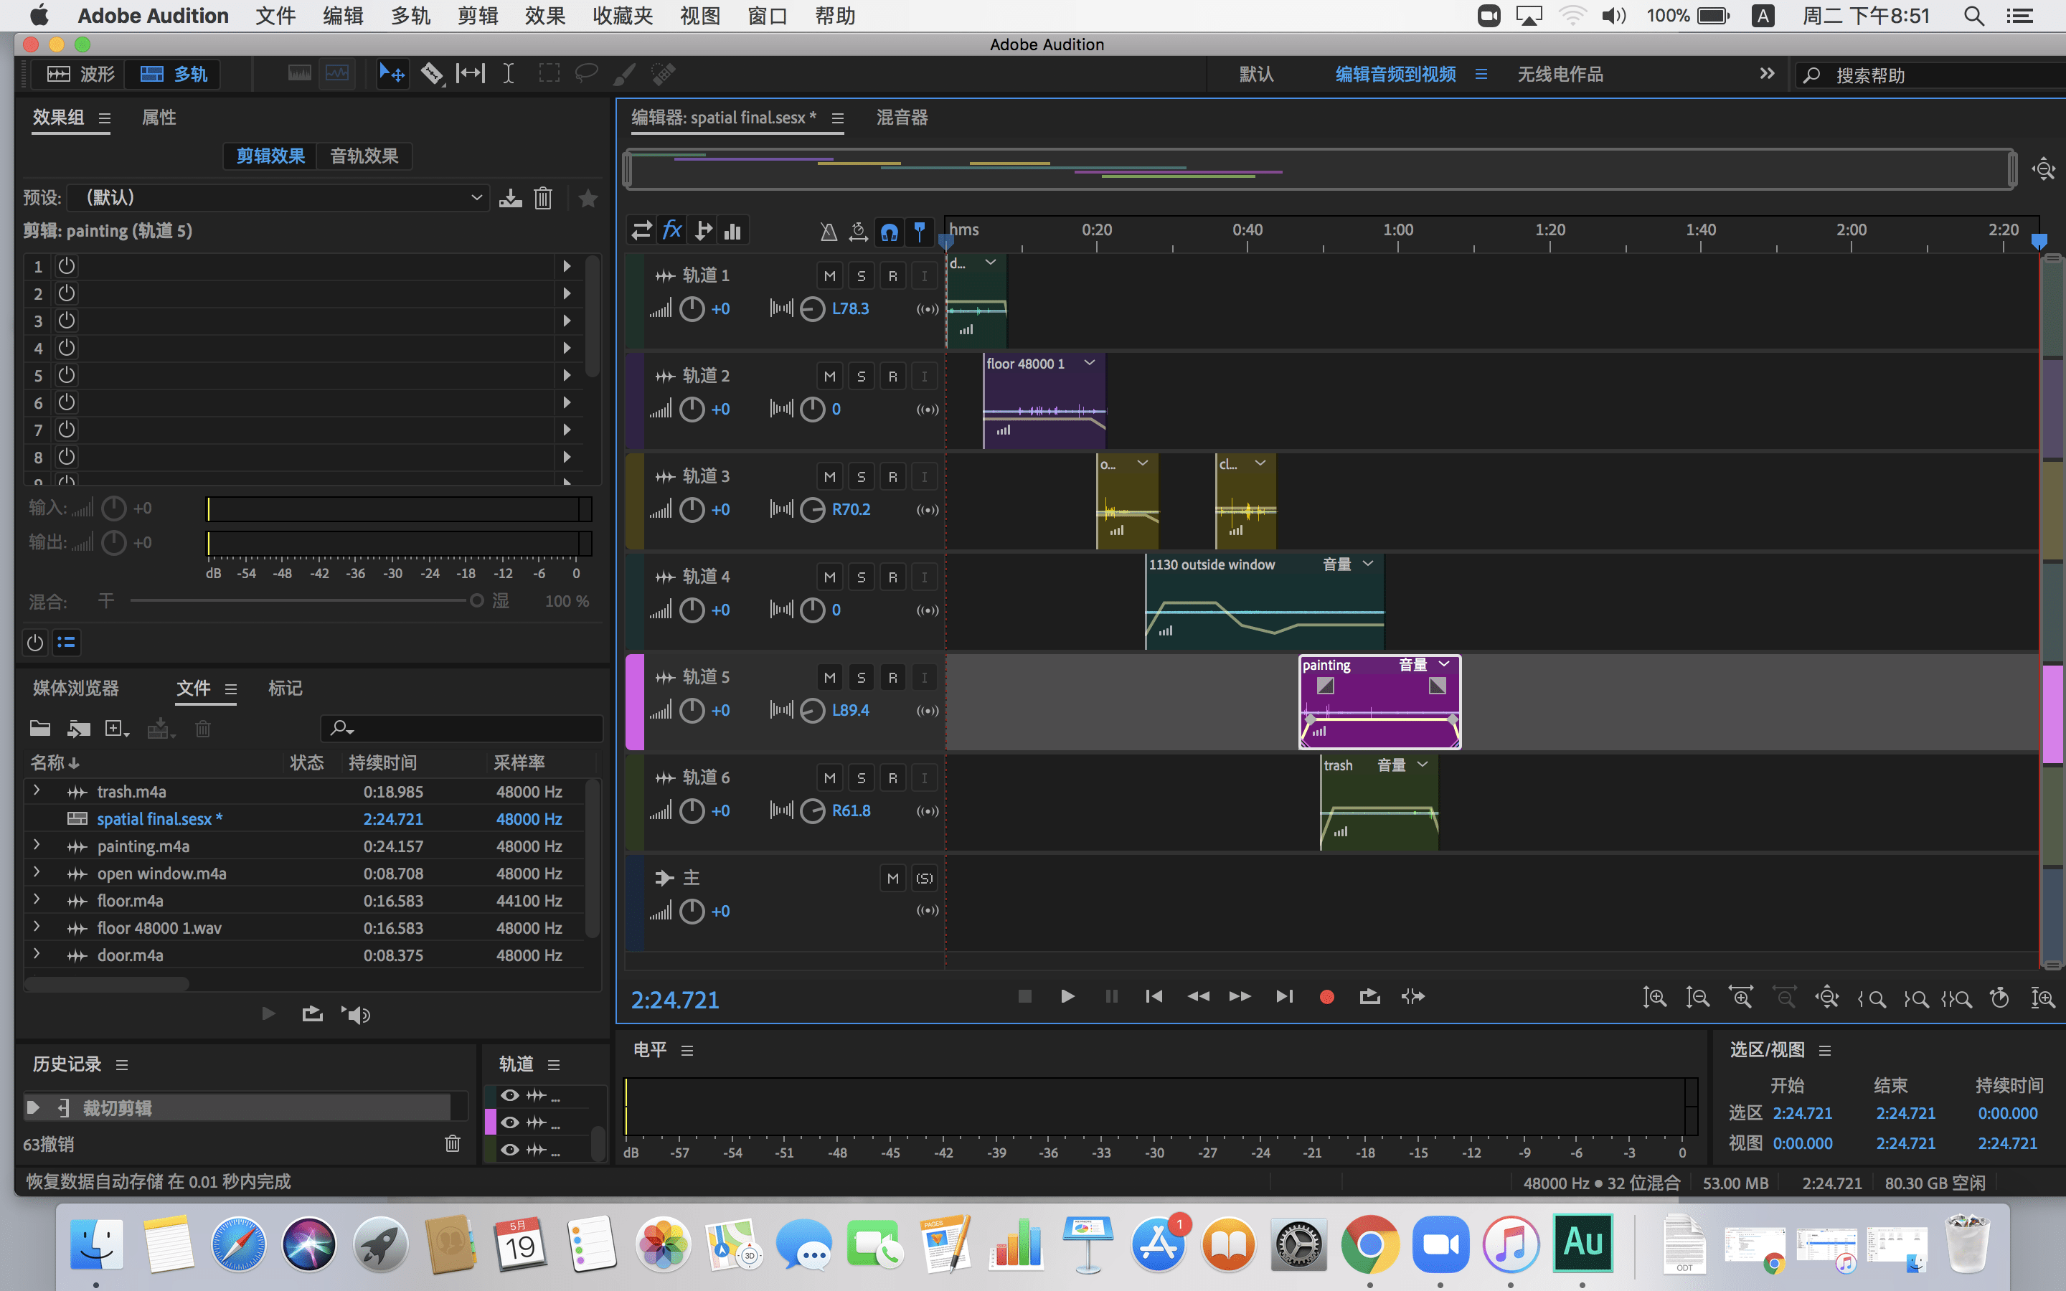Expand painting.m4a file row
This screenshot has height=1291, width=2066.
pyautogui.click(x=37, y=846)
